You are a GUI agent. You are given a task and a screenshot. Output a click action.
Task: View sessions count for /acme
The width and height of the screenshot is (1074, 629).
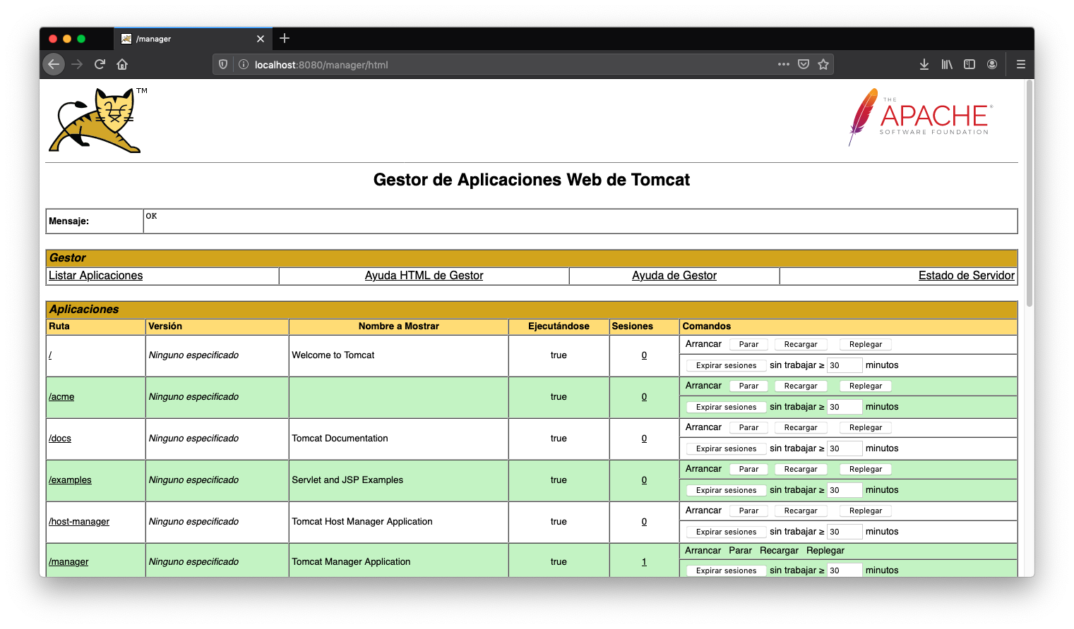(x=644, y=397)
